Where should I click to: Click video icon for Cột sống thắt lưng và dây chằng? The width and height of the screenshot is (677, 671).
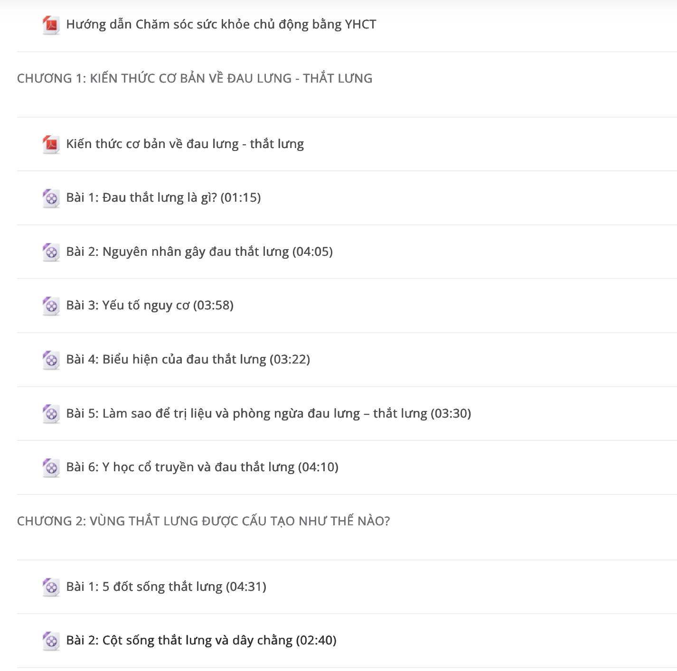point(51,641)
